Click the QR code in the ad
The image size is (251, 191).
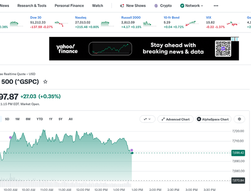223,48
